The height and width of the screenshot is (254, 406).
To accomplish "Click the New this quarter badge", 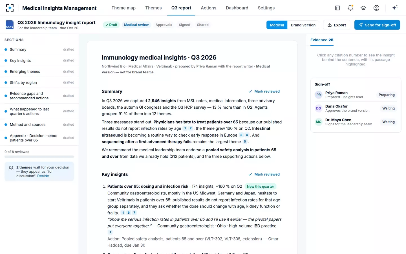I will (260, 187).
